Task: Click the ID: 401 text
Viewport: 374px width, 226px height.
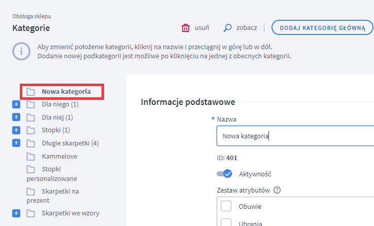Action: click(227, 158)
